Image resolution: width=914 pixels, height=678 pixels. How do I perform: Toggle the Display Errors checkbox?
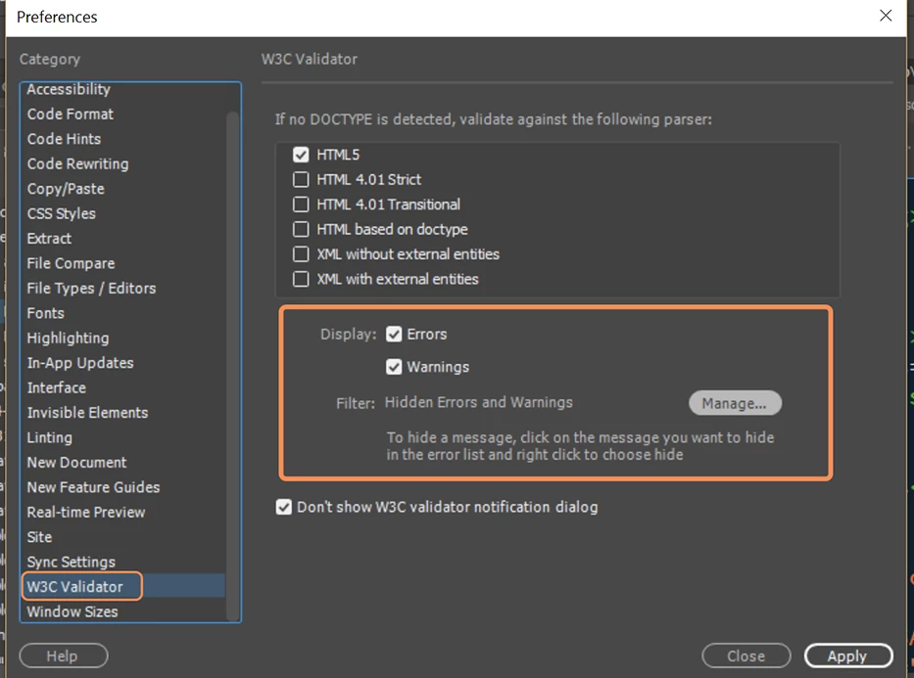394,334
